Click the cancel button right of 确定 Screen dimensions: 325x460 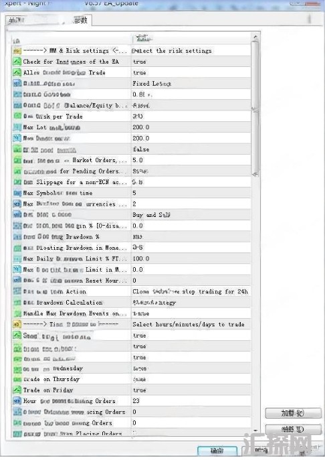coord(261,450)
